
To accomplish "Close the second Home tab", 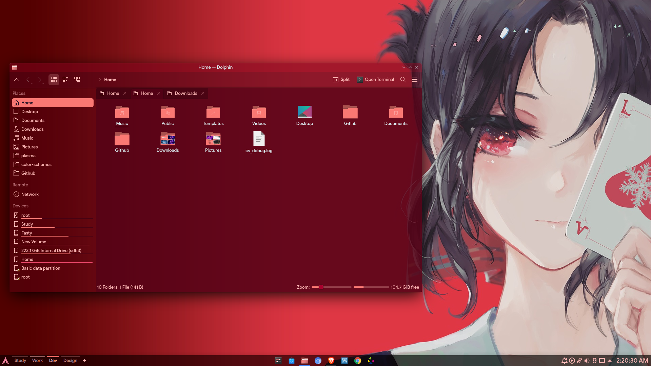I will pos(159,93).
